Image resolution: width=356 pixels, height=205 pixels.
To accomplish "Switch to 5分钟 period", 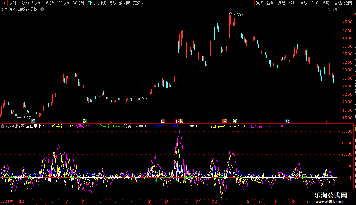I will click(x=36, y=3).
